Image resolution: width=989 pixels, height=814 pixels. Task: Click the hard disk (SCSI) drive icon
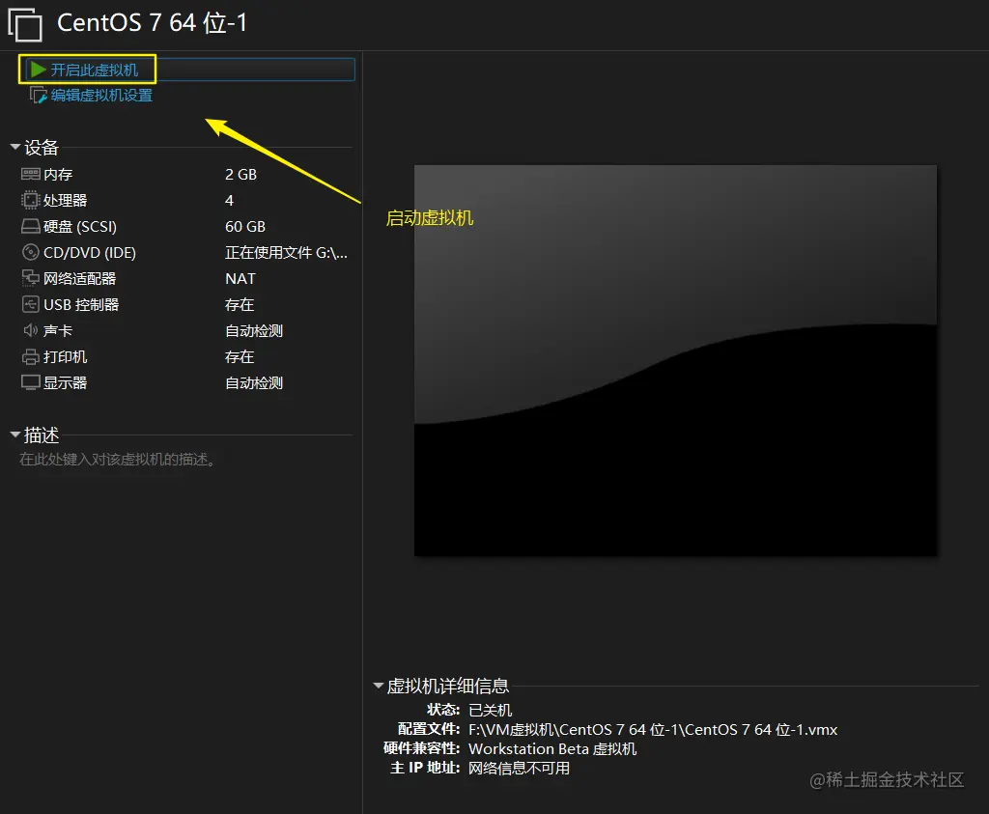[30, 226]
